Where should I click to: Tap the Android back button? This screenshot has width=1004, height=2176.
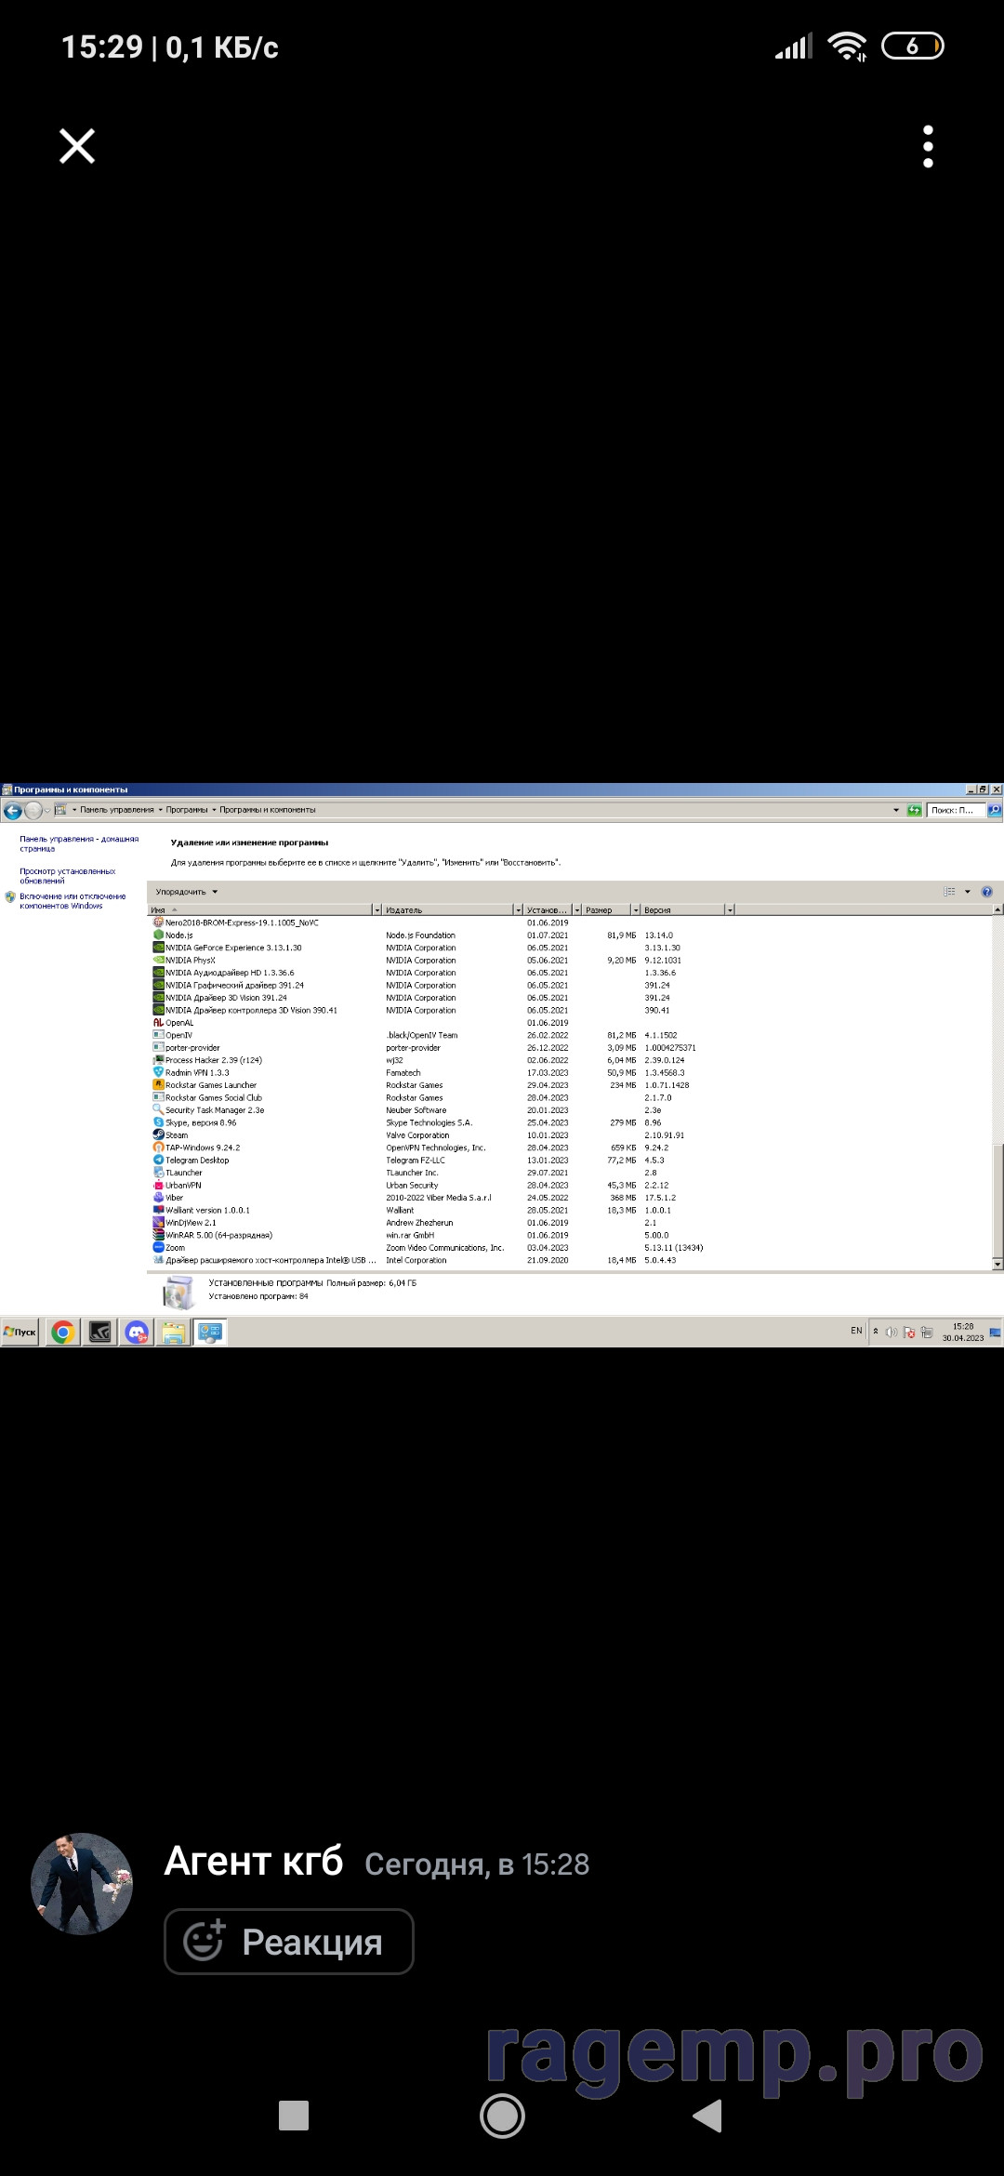coord(708,2116)
